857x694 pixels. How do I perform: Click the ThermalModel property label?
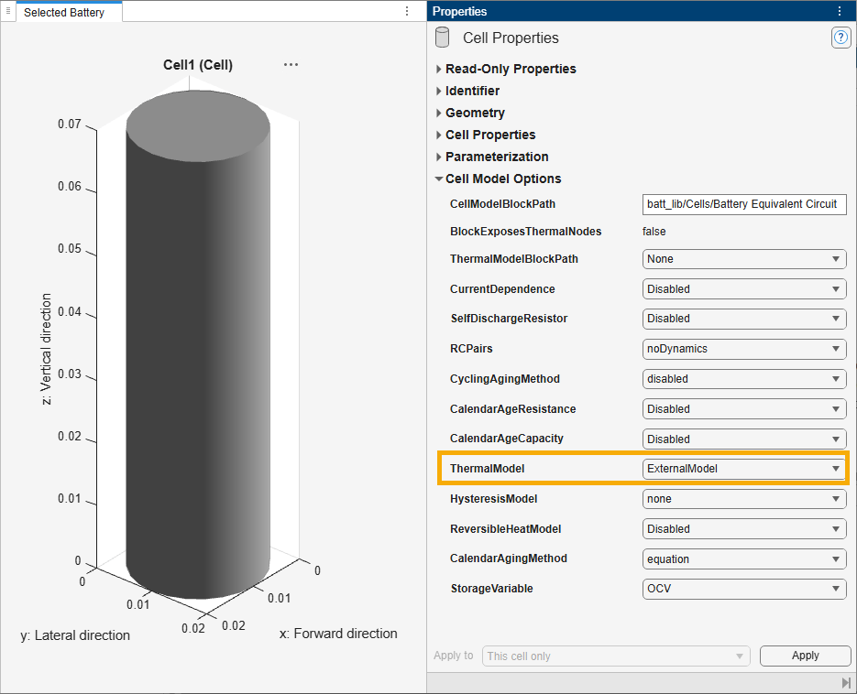point(487,469)
